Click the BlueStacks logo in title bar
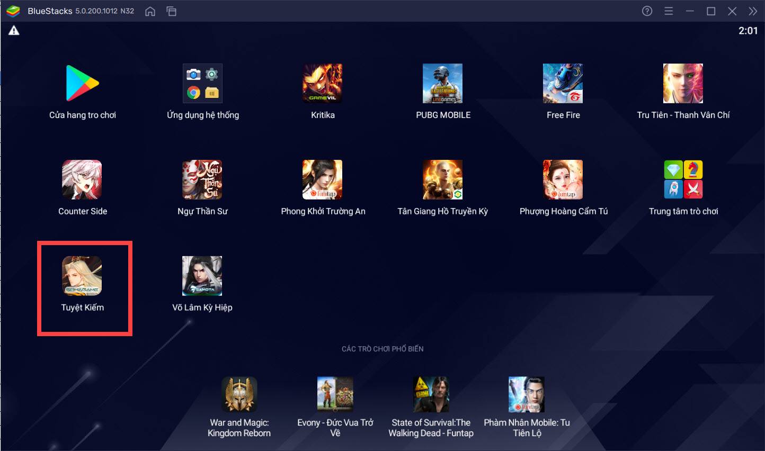765x451 pixels. 13,11
